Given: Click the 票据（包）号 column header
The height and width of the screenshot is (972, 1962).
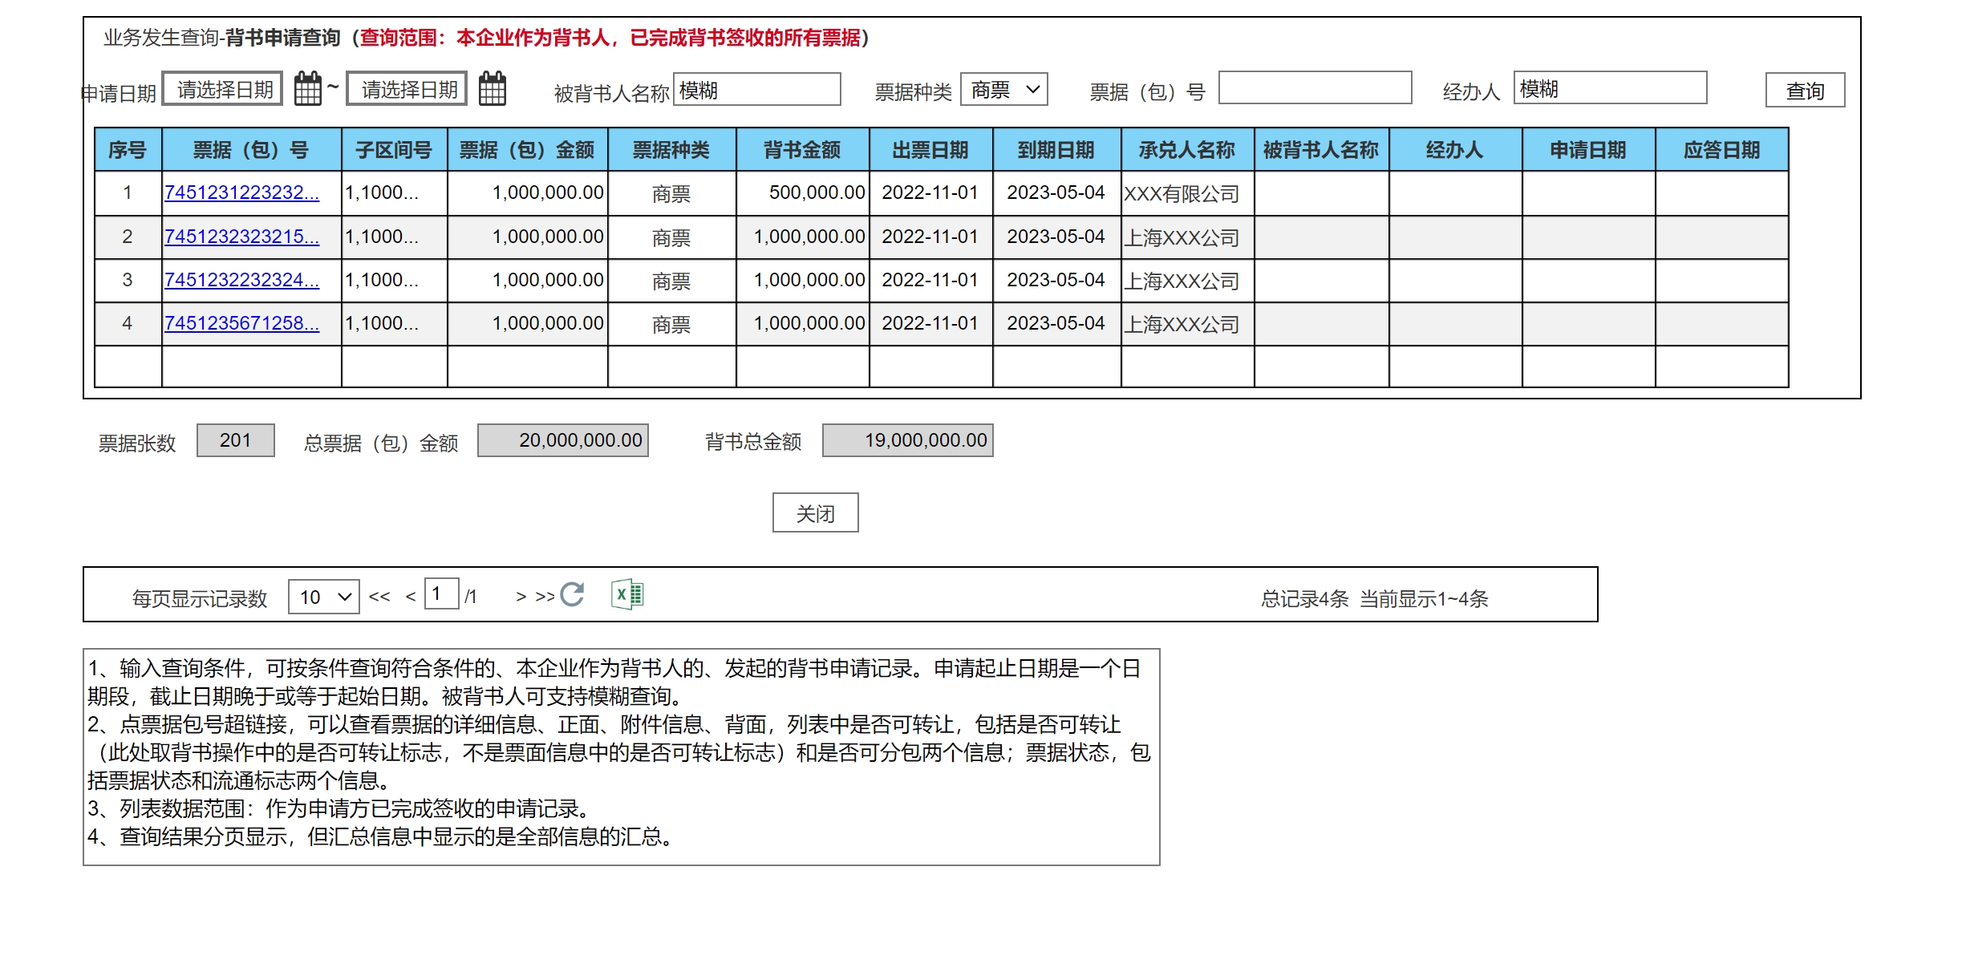Looking at the screenshot, I should [252, 149].
